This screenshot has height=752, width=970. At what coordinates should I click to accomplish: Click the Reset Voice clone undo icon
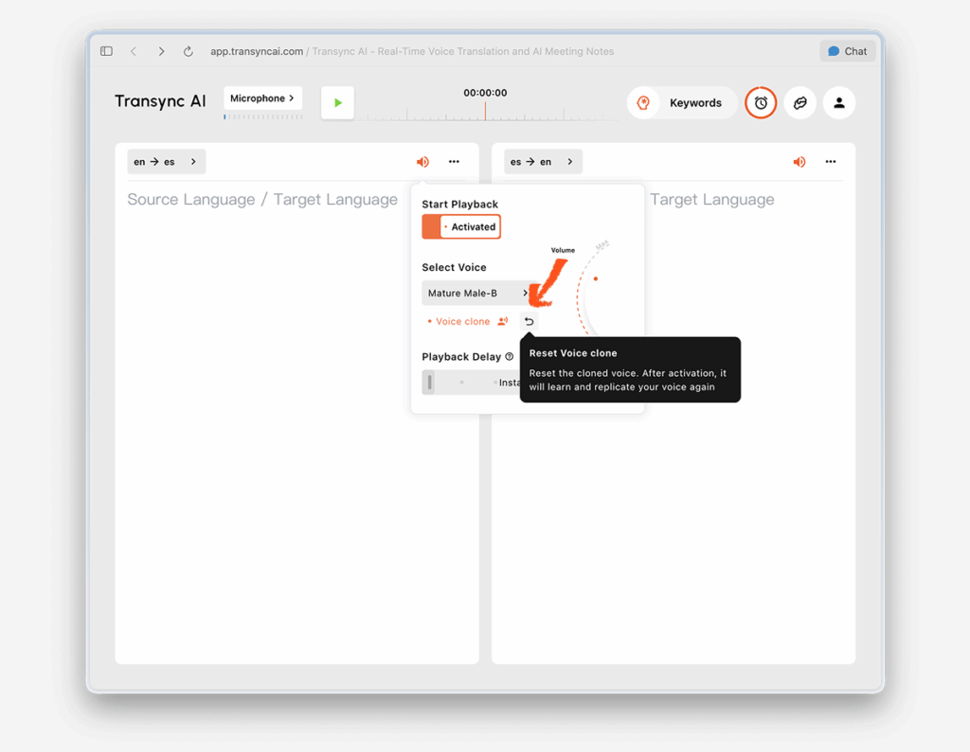pos(529,321)
